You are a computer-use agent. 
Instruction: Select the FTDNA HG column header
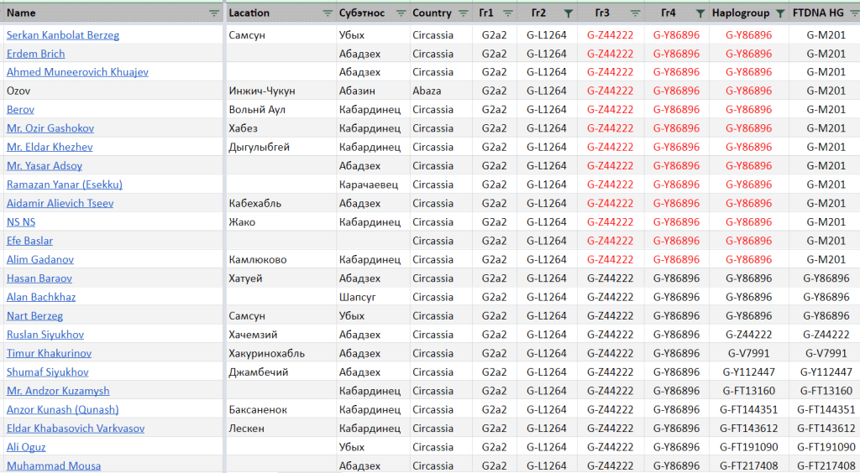tap(819, 13)
